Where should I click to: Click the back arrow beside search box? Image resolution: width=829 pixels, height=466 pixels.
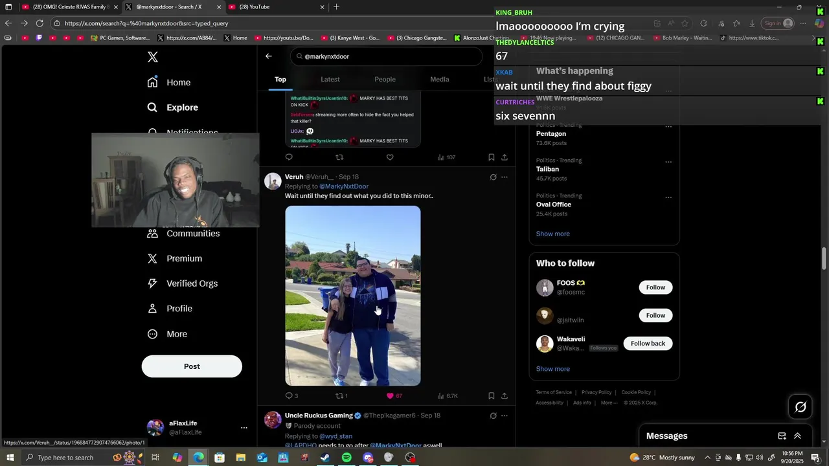(269, 56)
